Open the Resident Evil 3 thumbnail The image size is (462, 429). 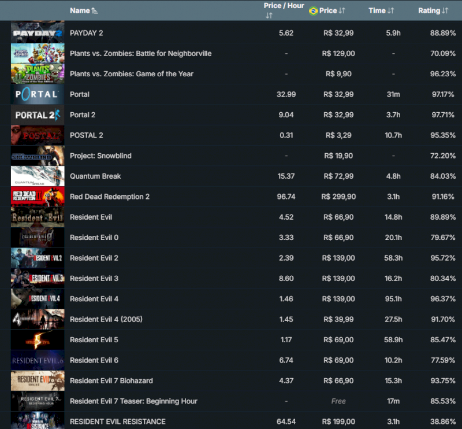[38, 278]
